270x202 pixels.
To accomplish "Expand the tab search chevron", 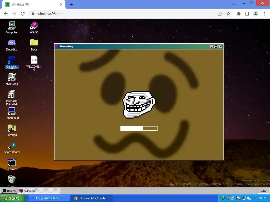I will [234, 4].
